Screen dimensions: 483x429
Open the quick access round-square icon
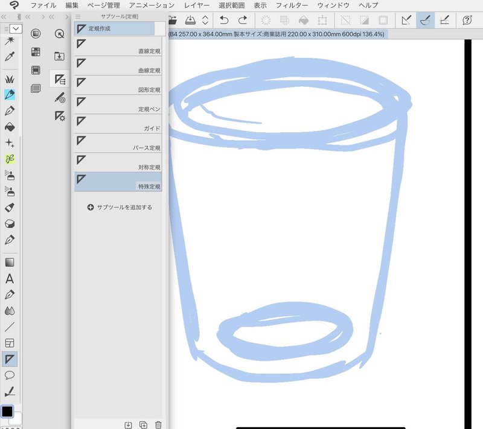[x=36, y=34]
